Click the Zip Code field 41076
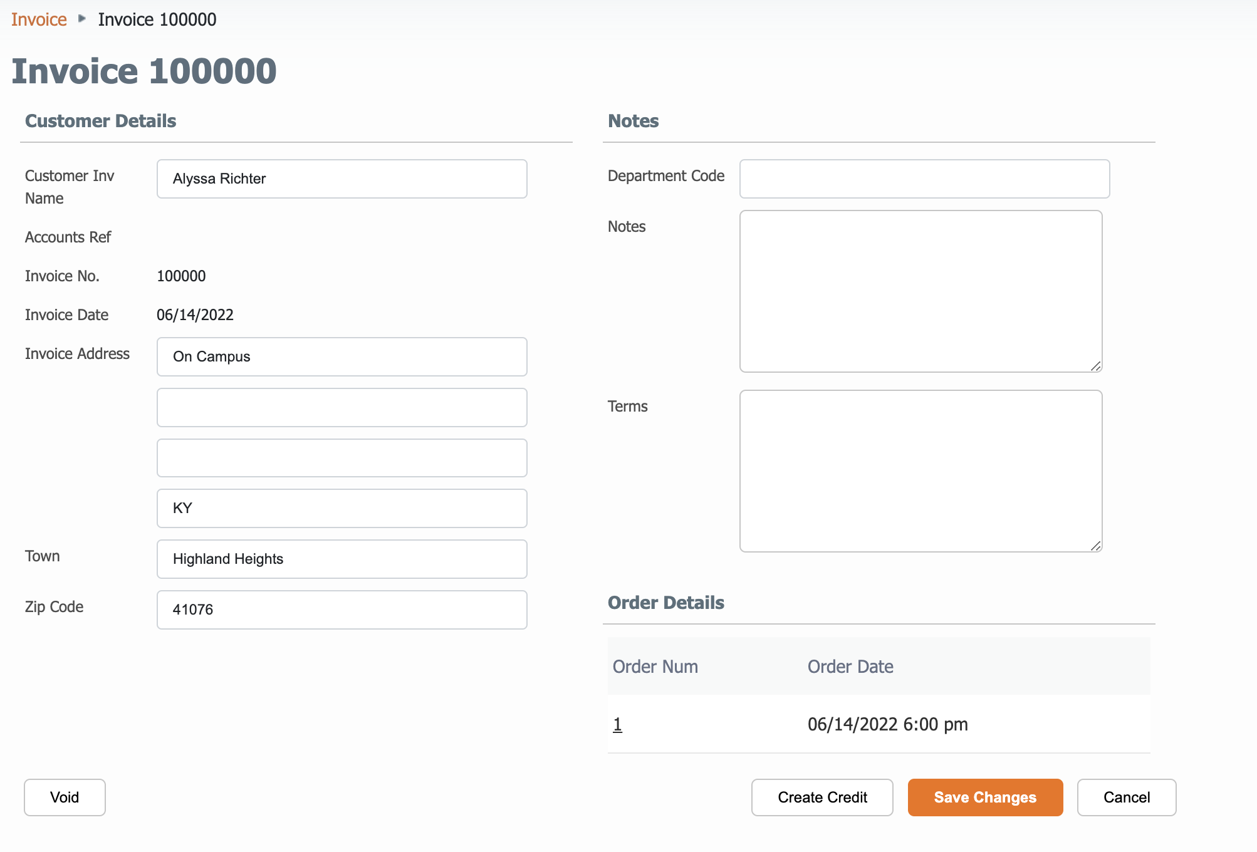This screenshot has width=1257, height=852. 342,610
